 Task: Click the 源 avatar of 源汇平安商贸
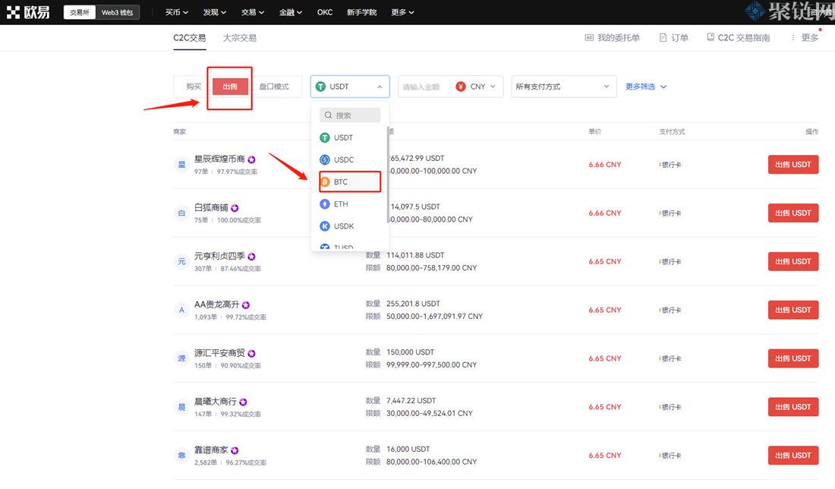pyautogui.click(x=181, y=358)
